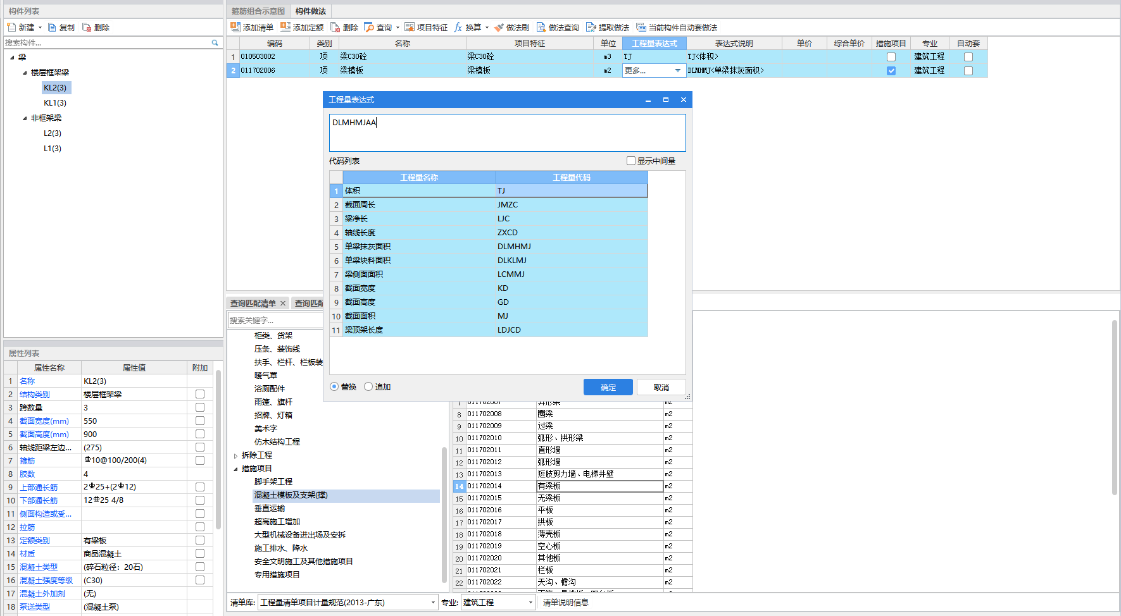Click the 做法查询 toolbar icon
This screenshot has height=616, width=1121.
(541, 27)
